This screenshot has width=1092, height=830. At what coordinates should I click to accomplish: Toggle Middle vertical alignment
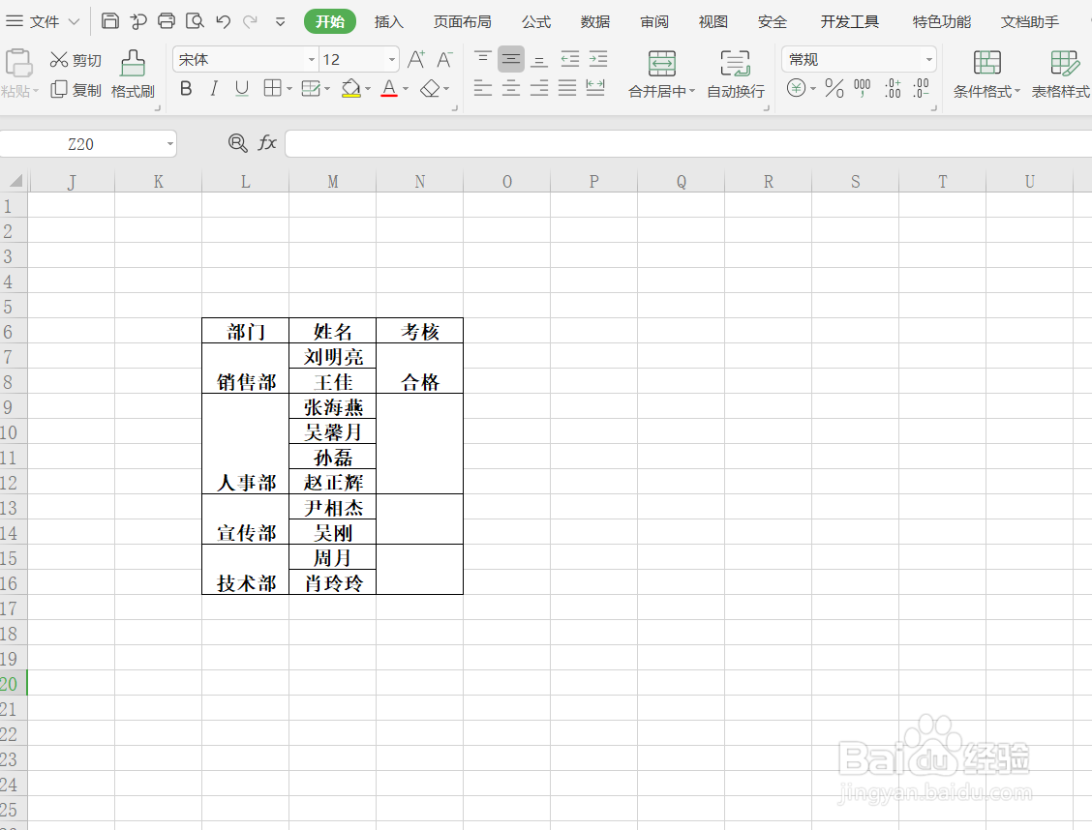(x=511, y=60)
